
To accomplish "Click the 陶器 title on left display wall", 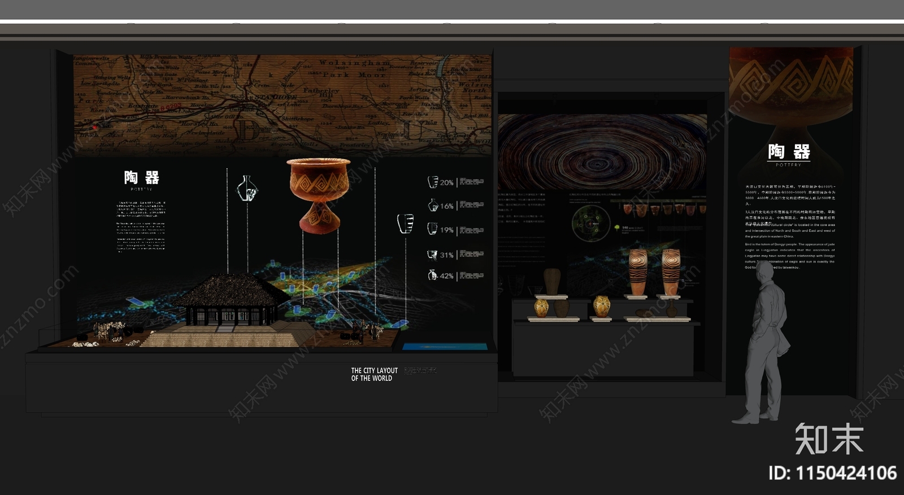I will pyautogui.click(x=142, y=178).
